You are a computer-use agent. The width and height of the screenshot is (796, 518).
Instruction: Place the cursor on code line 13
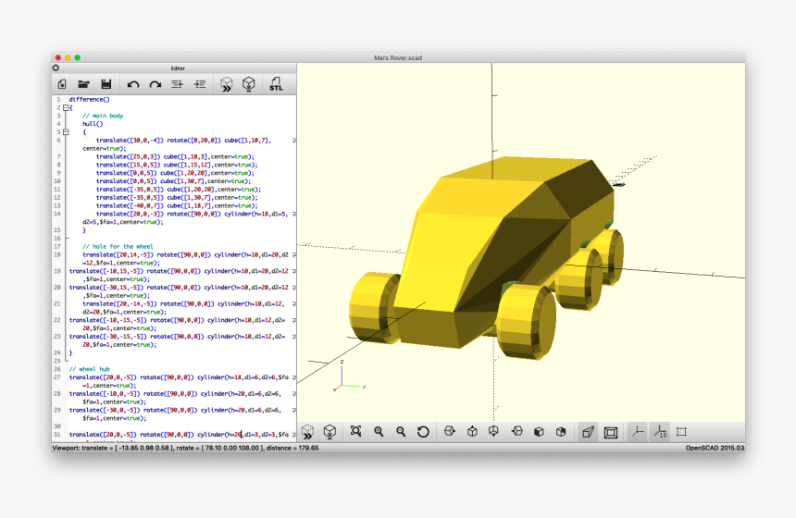pos(177,206)
